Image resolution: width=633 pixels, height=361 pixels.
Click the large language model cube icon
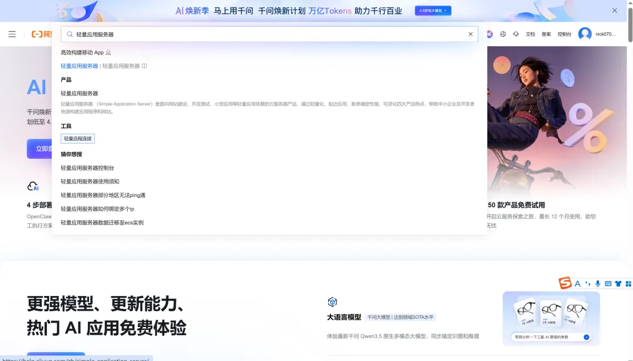(332, 302)
